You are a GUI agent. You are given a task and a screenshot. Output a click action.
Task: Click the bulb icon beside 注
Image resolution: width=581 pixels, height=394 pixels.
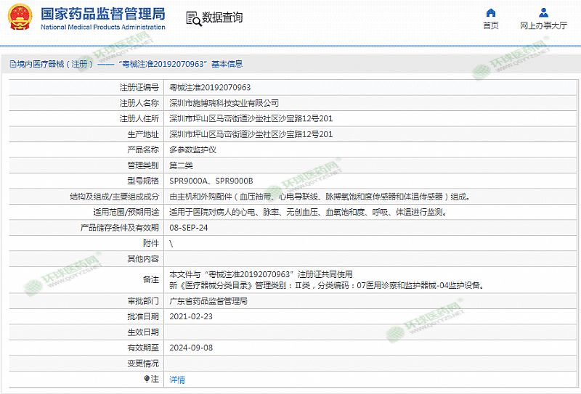[x=146, y=379]
